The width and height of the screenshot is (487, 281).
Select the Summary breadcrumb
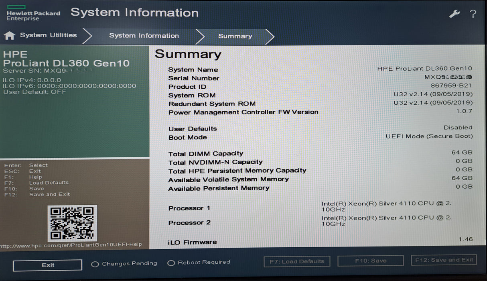point(235,36)
